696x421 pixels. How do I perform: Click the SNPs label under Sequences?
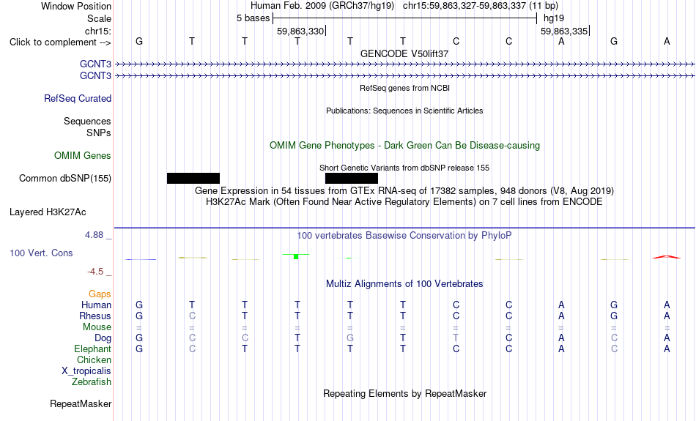[99, 133]
